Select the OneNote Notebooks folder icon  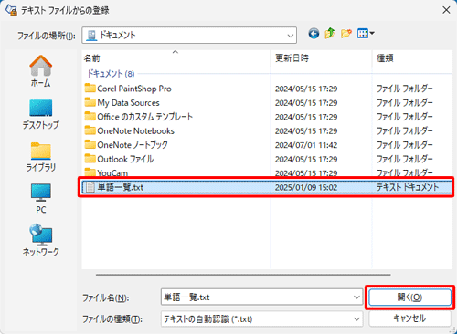[90, 130]
